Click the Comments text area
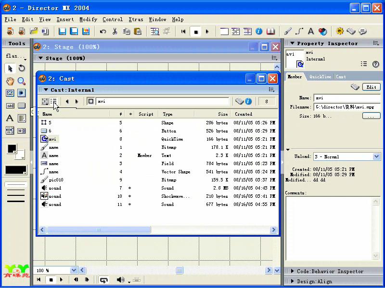385x288 pixels. click(329, 228)
